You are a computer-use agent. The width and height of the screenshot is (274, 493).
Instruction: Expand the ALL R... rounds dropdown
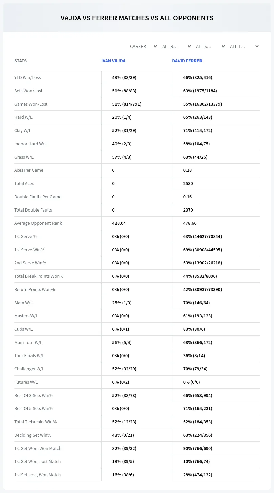tap(177, 46)
